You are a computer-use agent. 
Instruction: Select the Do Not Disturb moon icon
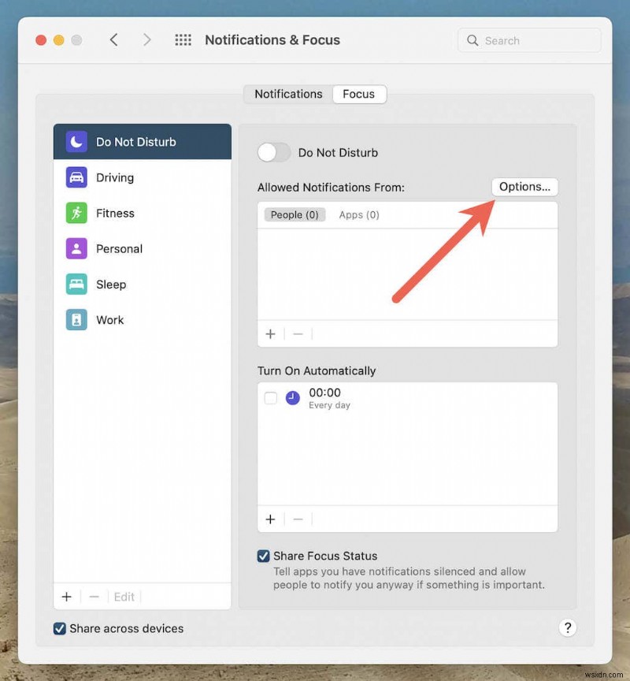tap(77, 142)
